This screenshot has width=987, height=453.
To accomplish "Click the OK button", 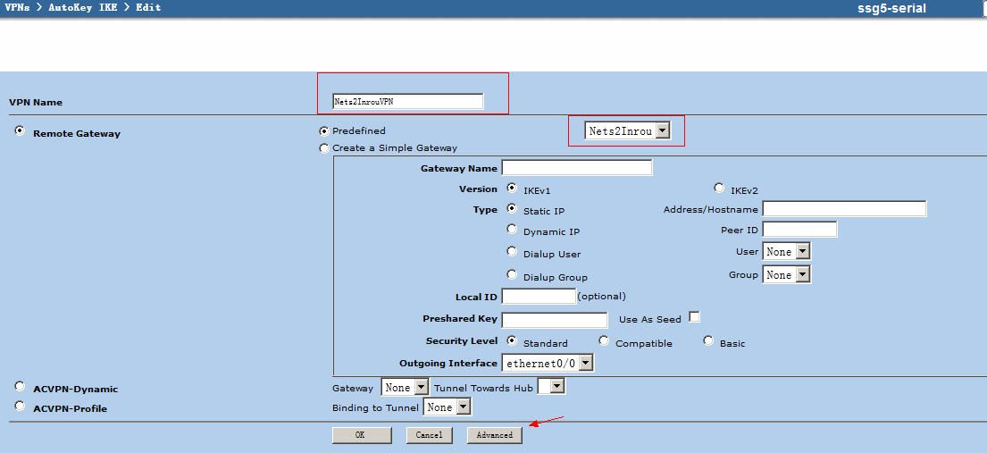I will point(361,435).
